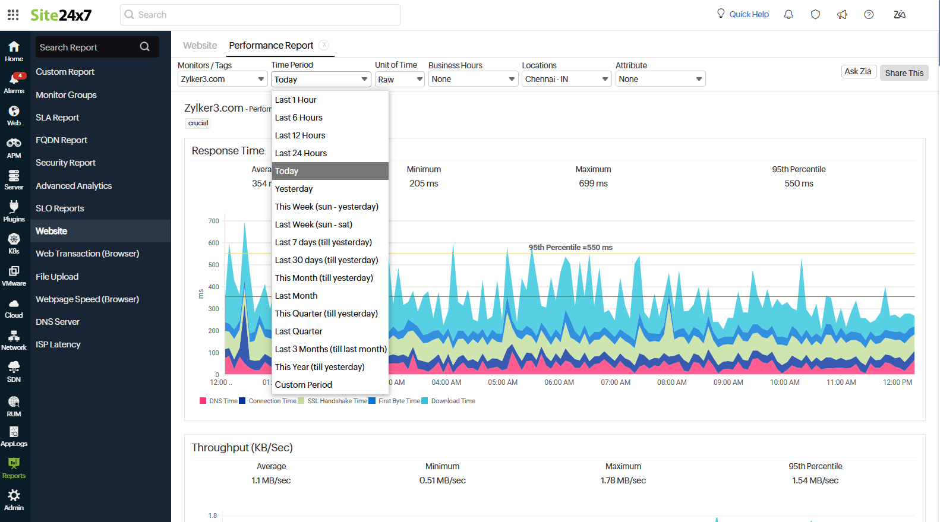940x522 pixels.
Task: Toggle SSL Handshake Time legend swatch
Action: tap(301, 401)
